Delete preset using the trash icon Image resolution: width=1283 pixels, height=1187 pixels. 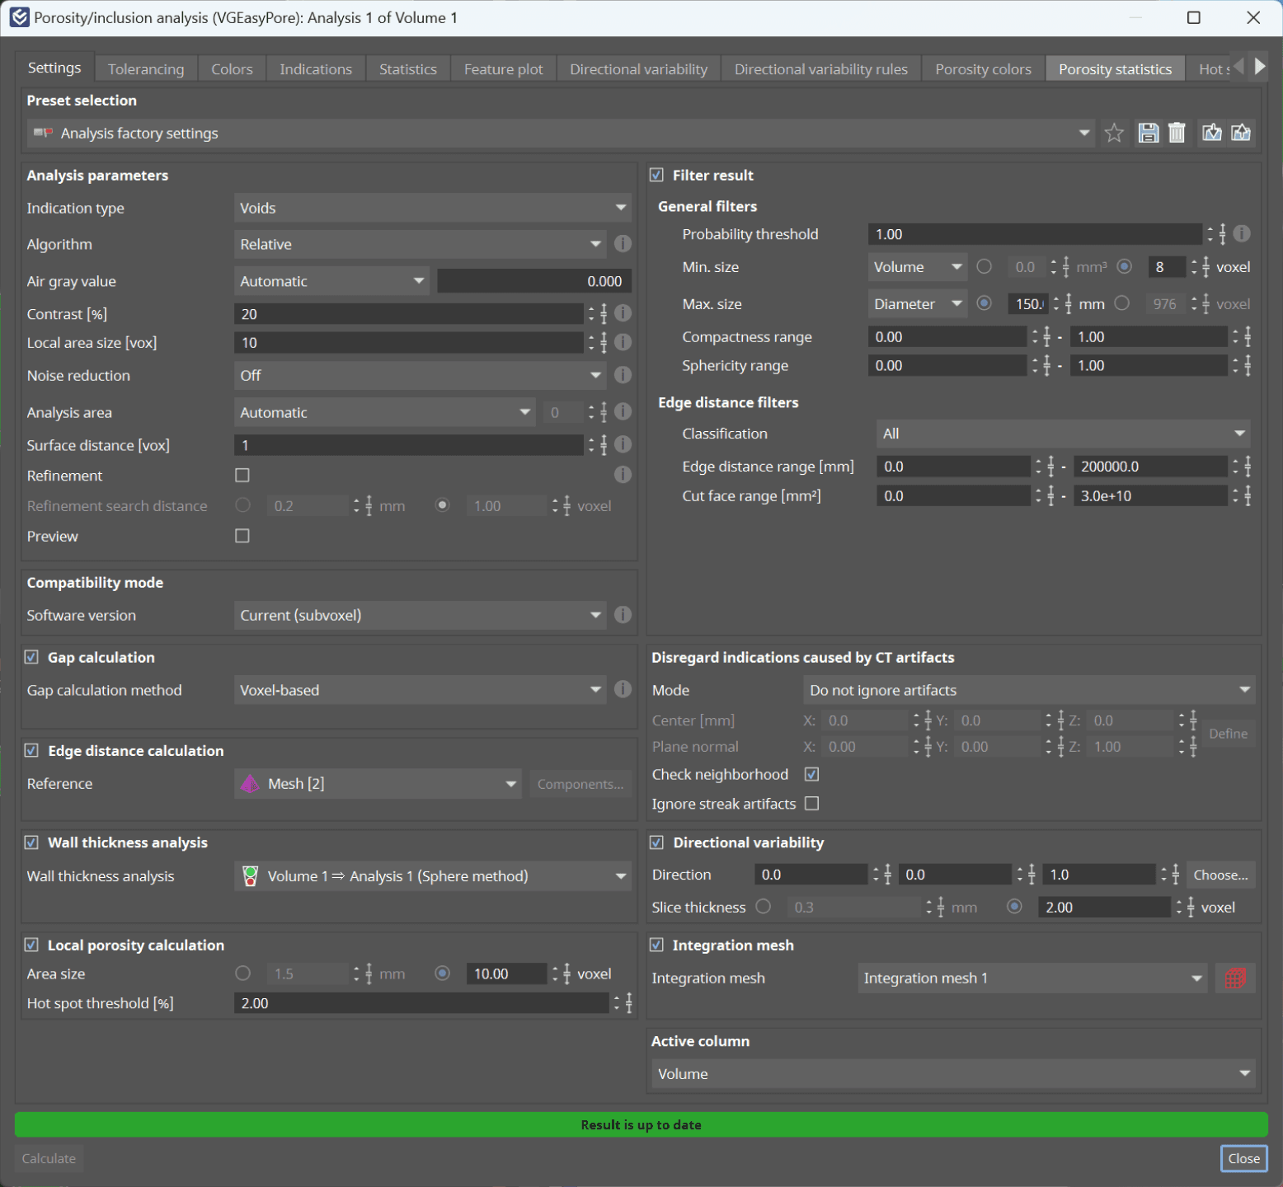(x=1177, y=133)
